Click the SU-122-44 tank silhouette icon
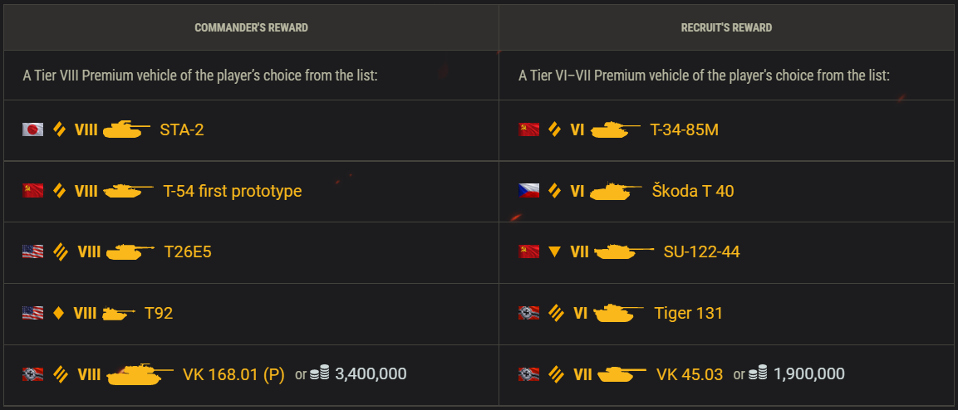Image resolution: width=958 pixels, height=410 pixels. pos(623,251)
